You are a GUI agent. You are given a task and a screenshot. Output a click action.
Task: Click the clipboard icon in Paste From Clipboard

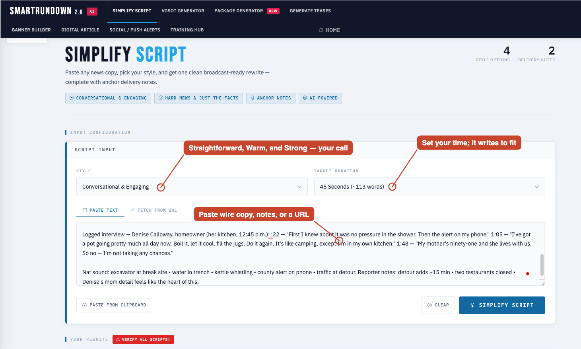(84, 305)
